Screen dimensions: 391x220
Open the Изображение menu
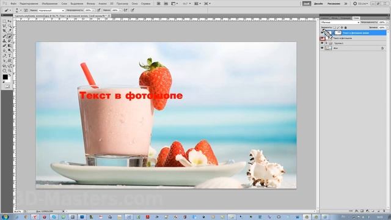click(x=49, y=4)
